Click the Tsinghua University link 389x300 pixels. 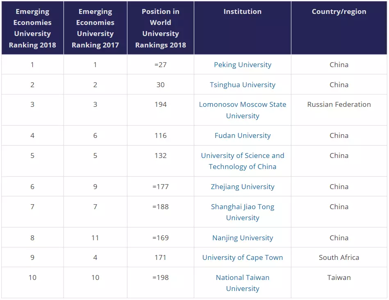click(x=242, y=85)
